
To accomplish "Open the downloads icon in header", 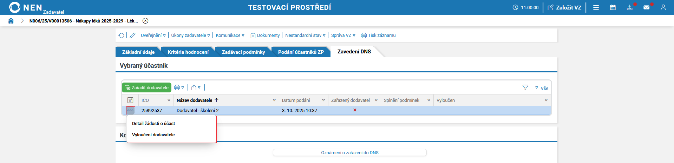I will [x=630, y=7].
